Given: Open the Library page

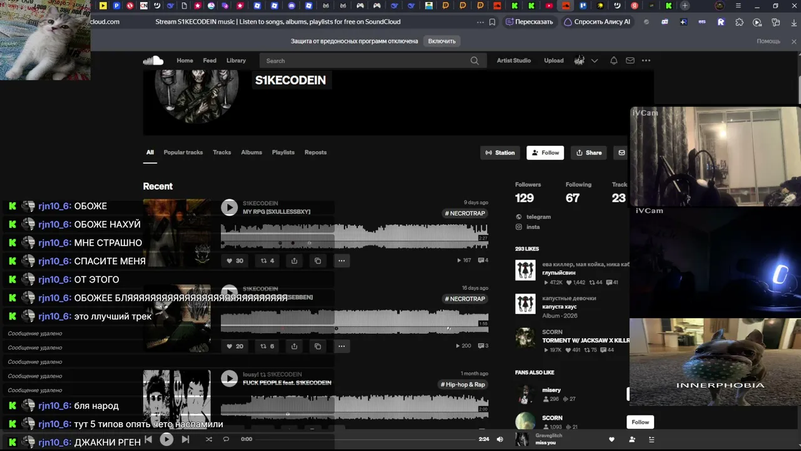Looking at the screenshot, I should (236, 61).
